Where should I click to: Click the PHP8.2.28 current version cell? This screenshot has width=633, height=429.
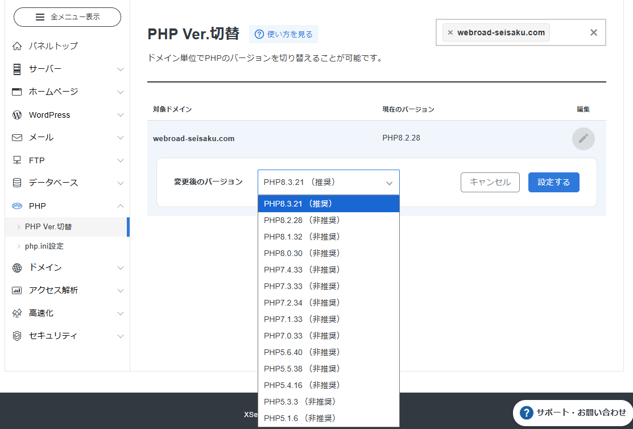[402, 138]
